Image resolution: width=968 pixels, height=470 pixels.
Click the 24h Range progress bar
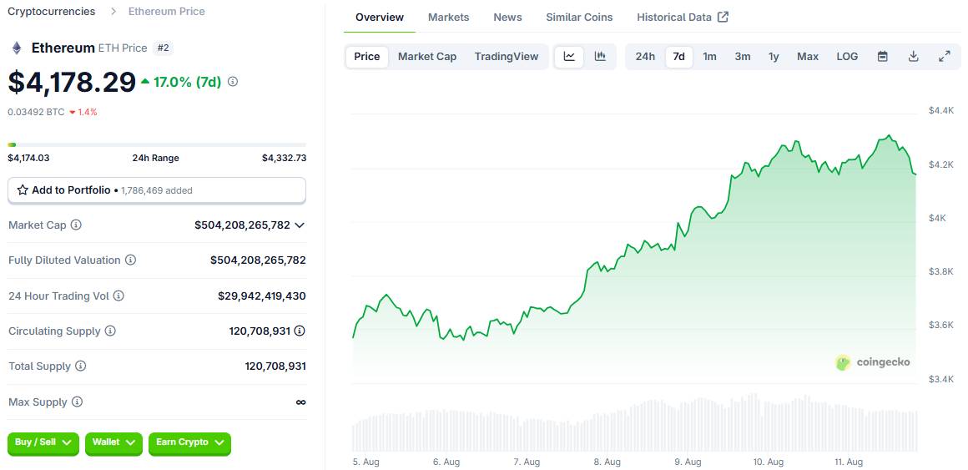click(x=157, y=144)
